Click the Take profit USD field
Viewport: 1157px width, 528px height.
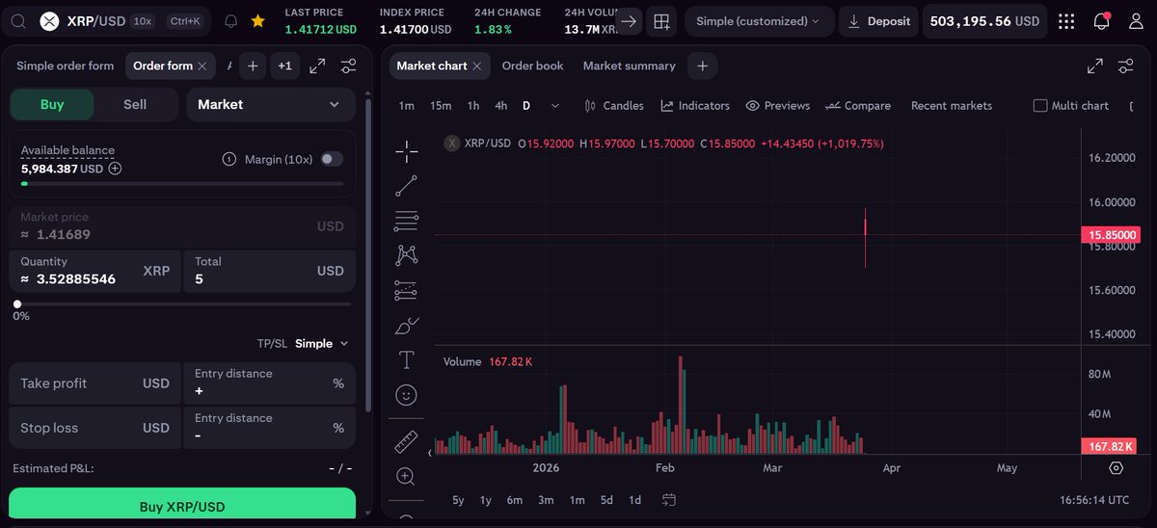pos(94,383)
